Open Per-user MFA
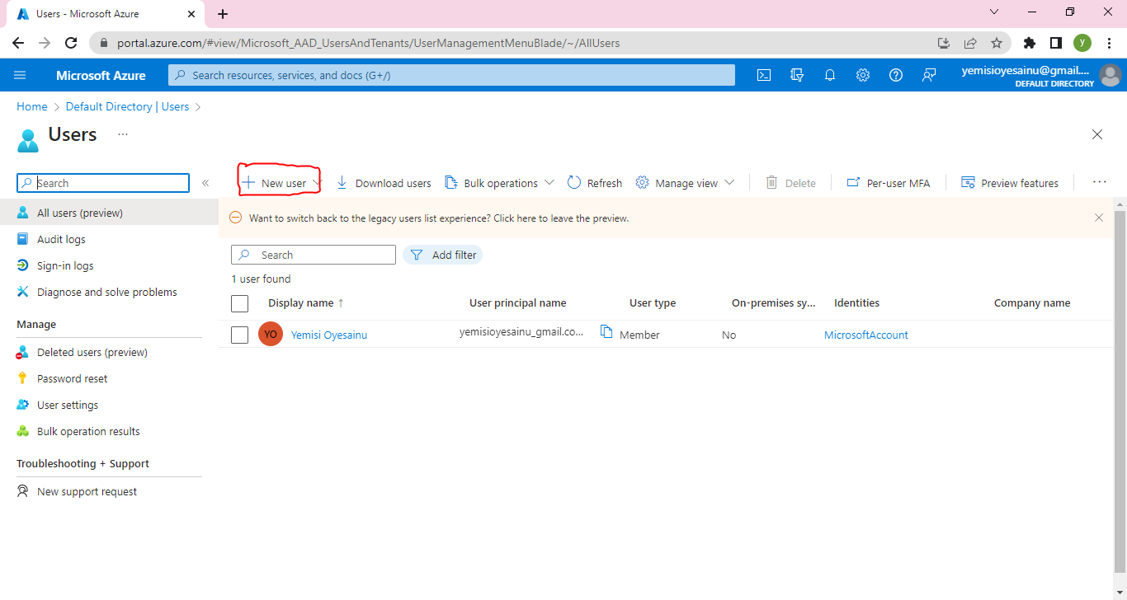This screenshot has width=1127, height=600. (x=889, y=183)
